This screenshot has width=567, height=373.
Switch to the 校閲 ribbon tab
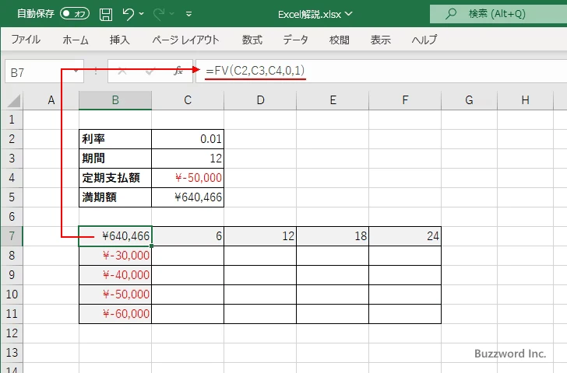[x=340, y=40]
